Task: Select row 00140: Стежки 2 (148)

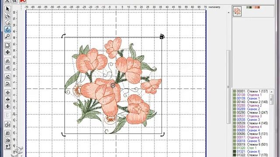Action: (x=251, y=102)
